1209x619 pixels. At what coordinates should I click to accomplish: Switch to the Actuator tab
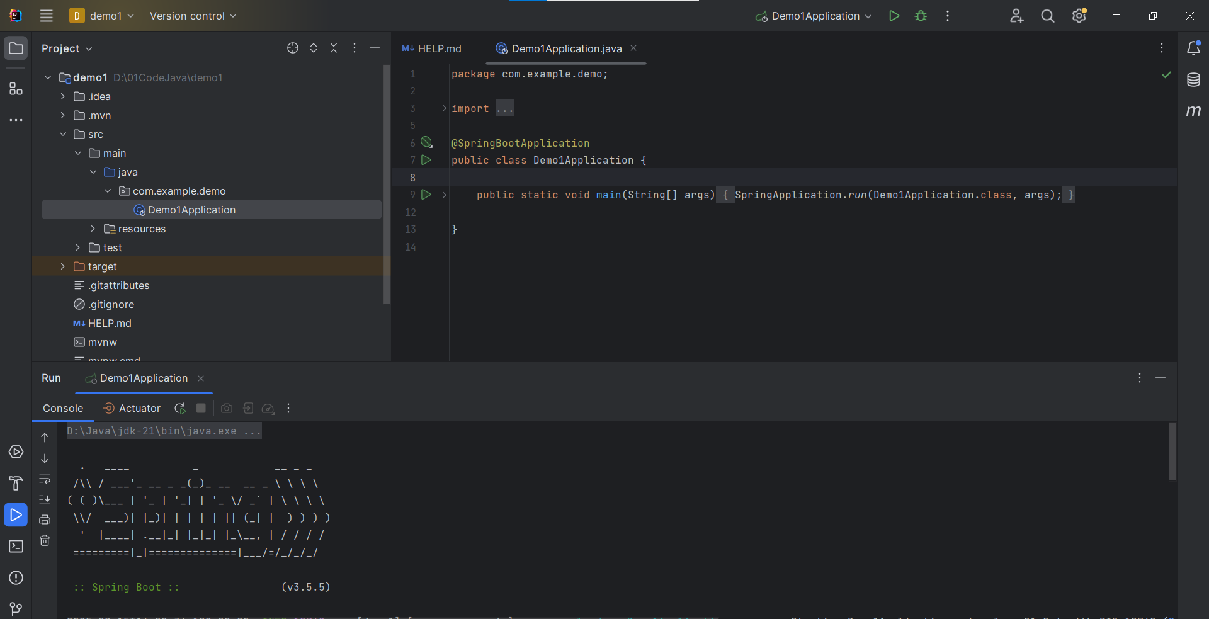(x=132, y=408)
